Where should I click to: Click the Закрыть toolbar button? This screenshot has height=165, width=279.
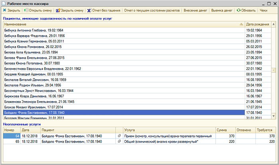[x=12, y=10]
